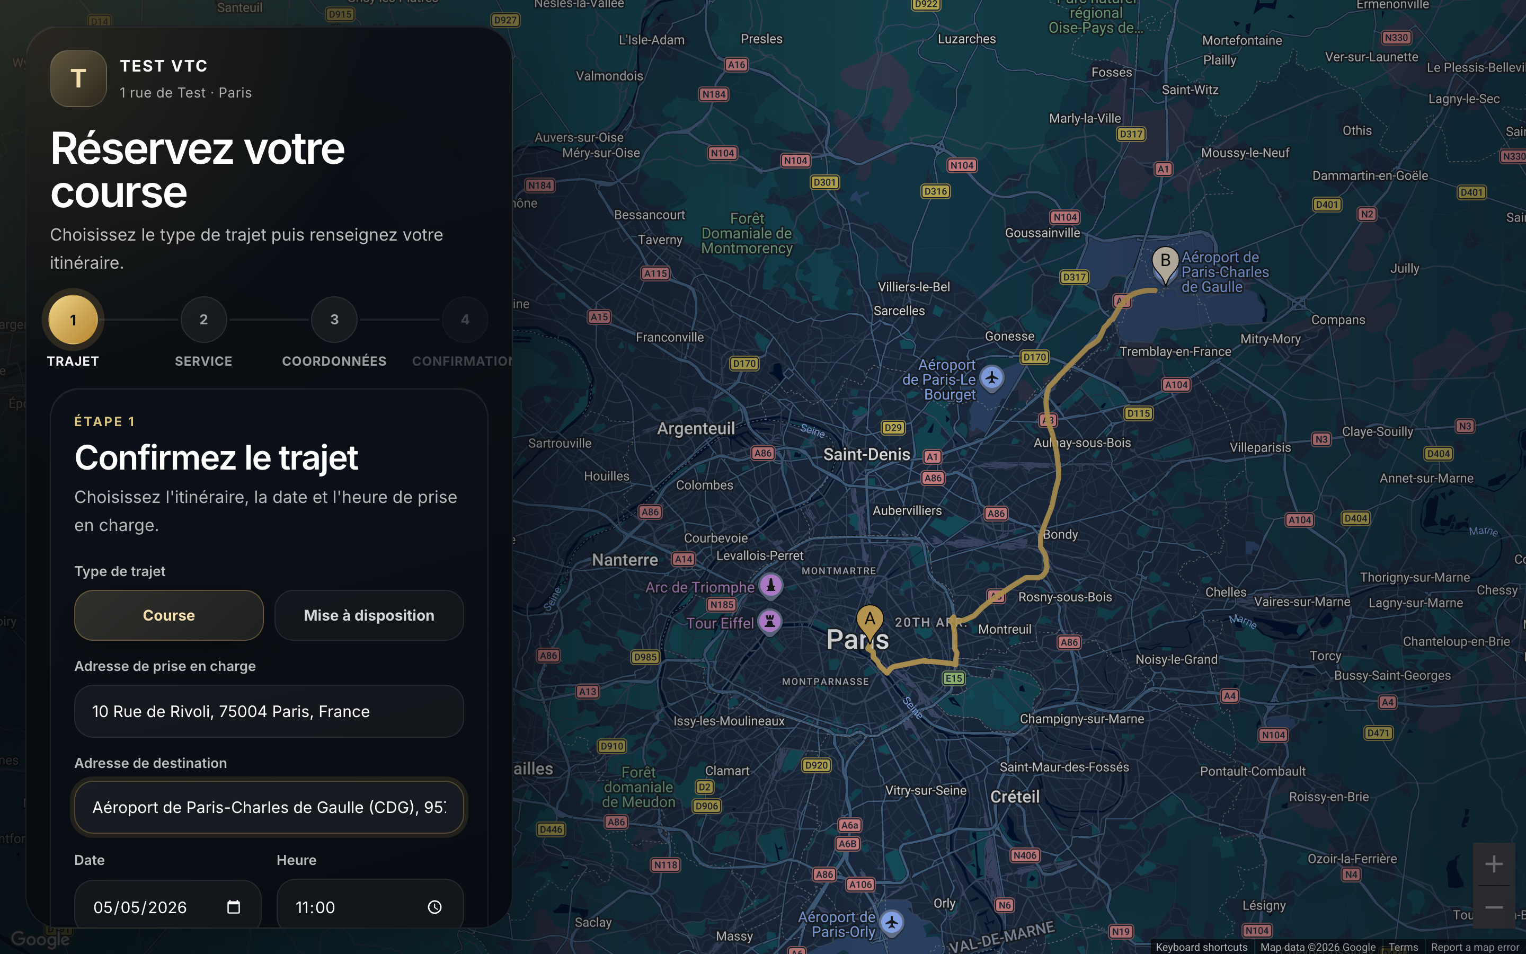Screen dimensions: 1526x954
Task: Click the TEST VTC logo badge
Action: 78,78
